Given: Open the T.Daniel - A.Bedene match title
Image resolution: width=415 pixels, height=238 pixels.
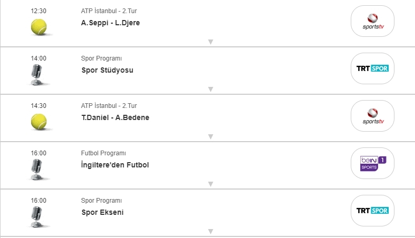Looking at the screenshot, I should coord(115,117).
